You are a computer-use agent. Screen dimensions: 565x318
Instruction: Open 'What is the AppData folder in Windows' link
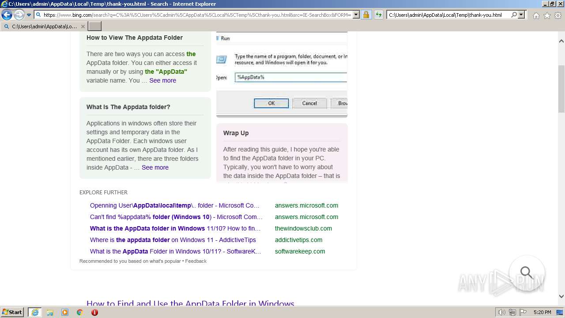(175, 228)
